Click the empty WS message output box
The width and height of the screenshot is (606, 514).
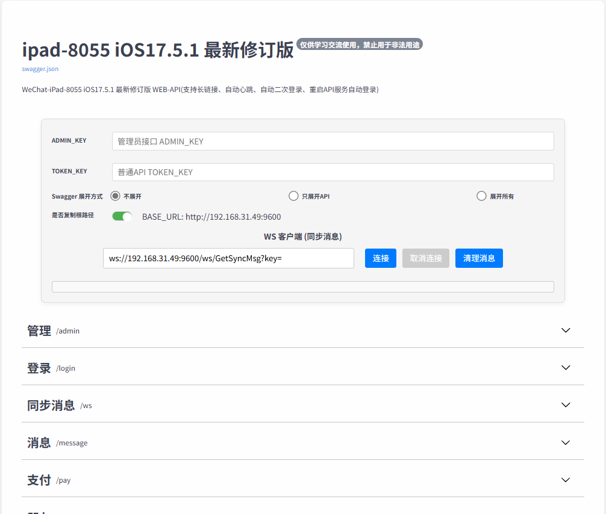tap(302, 287)
